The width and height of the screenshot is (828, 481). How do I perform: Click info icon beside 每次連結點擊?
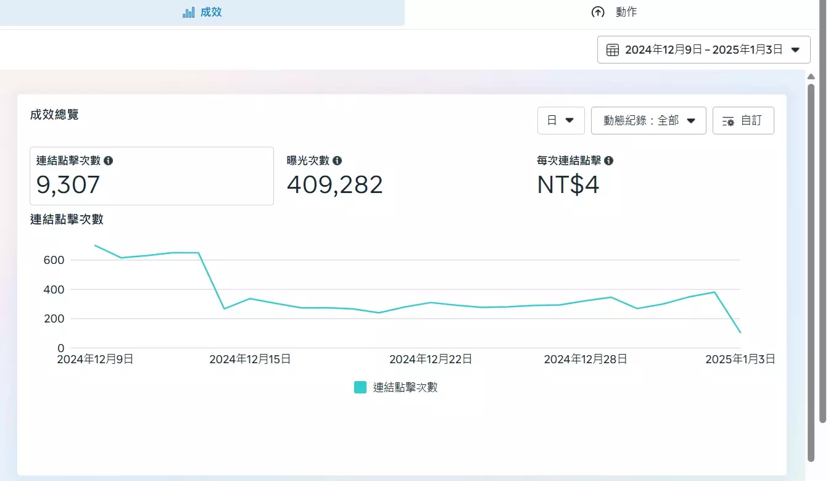coord(609,160)
